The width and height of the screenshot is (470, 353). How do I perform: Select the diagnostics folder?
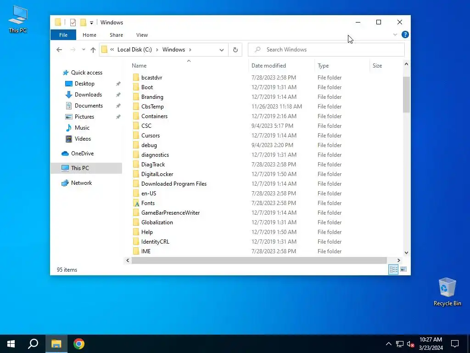click(155, 154)
